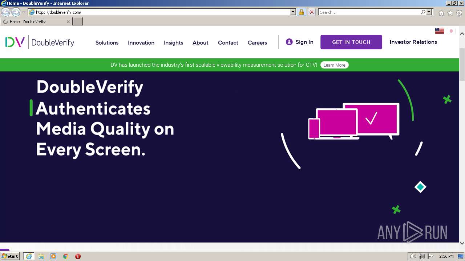Click the pink devices checkmark illustration
This screenshot has height=261, width=465.
pyautogui.click(x=354, y=121)
